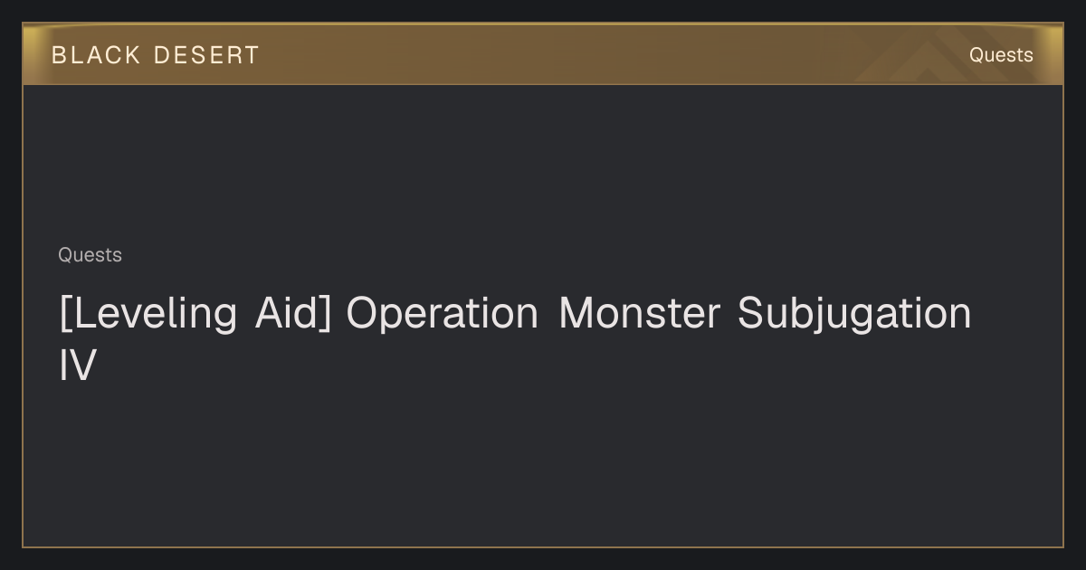Click the word DESERT in the header logo

(x=206, y=55)
